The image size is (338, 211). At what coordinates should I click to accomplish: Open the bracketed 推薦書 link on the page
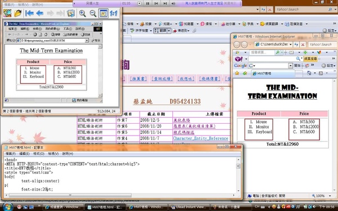coord(138,79)
